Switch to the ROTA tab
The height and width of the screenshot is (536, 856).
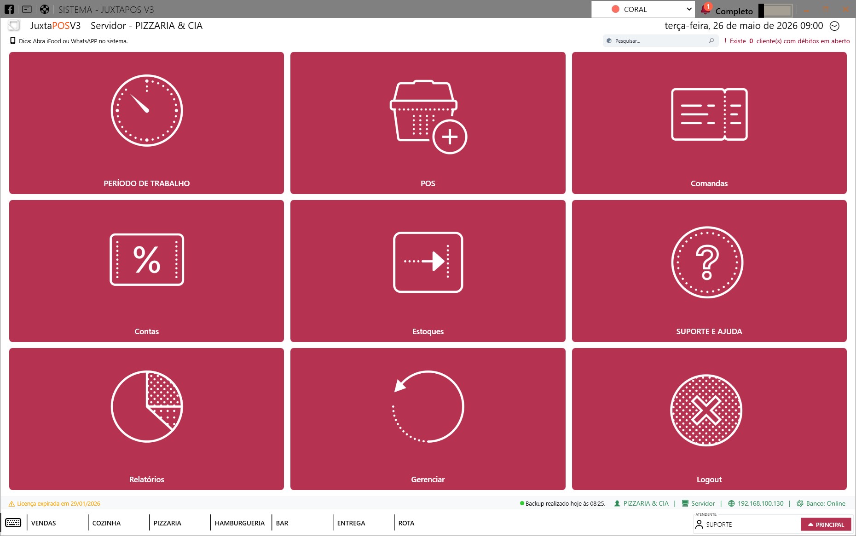coord(424,523)
